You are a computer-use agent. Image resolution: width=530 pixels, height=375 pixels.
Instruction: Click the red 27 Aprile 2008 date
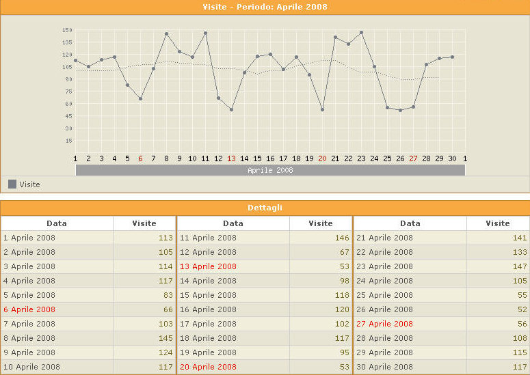pyautogui.click(x=384, y=324)
